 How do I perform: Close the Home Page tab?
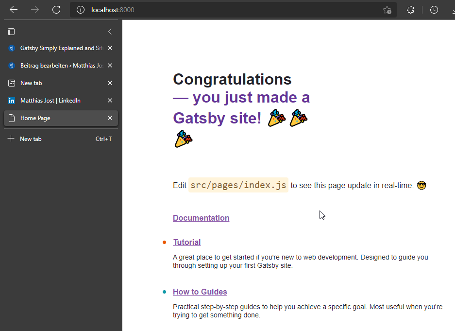pyautogui.click(x=110, y=118)
